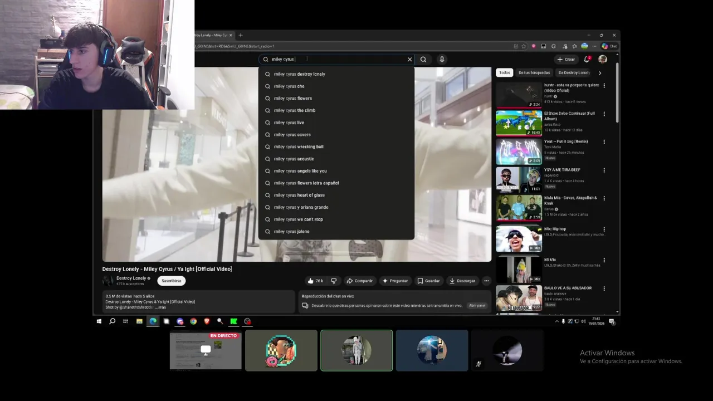This screenshot has width=713, height=401.
Task: Open Windows taskbar search
Action: coord(113,321)
